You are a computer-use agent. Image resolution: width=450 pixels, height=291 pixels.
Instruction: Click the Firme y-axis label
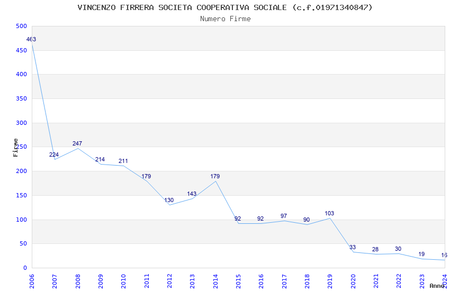point(15,148)
